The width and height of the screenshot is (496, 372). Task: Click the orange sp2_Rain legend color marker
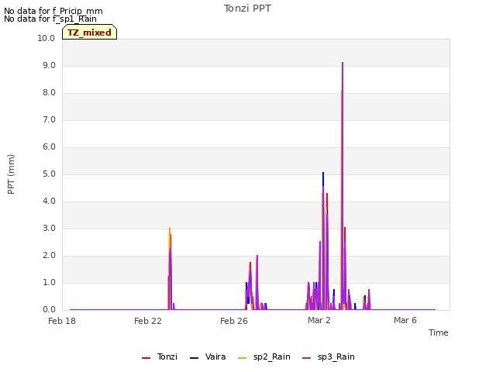click(242, 358)
